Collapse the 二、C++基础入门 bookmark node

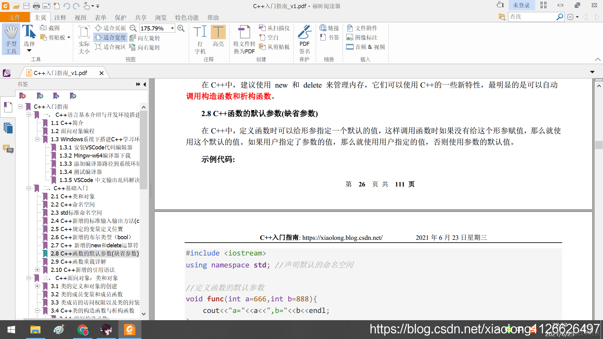pos(29,188)
